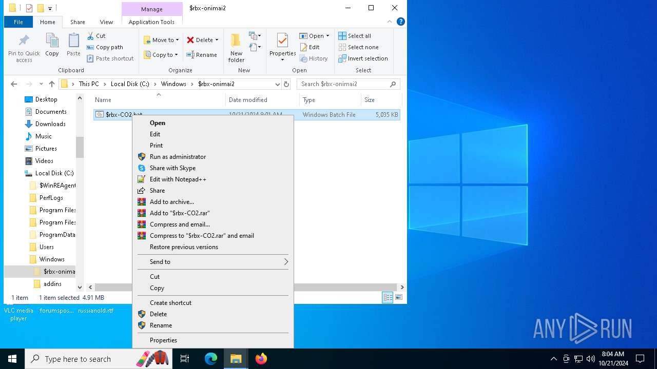This screenshot has width=657, height=369.
Task: Switch to the View ribbon tab
Action: [x=106, y=22]
